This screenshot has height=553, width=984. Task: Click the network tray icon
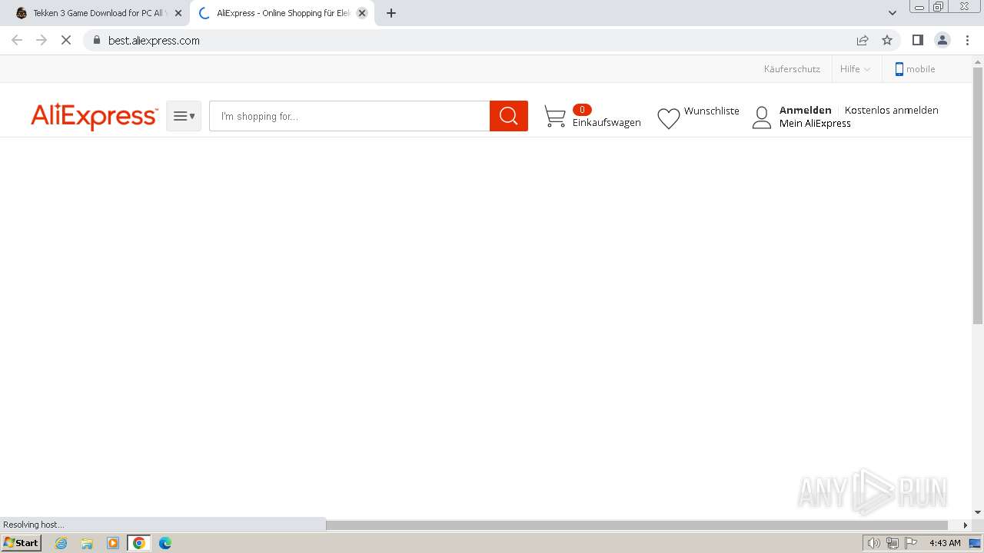(x=893, y=543)
